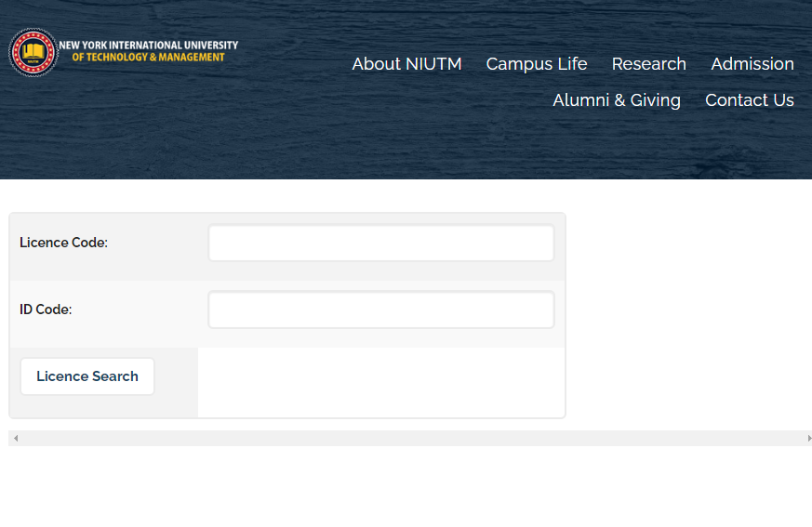Open the Contact Us page
Image resolution: width=812 pixels, height=527 pixels.
click(750, 99)
